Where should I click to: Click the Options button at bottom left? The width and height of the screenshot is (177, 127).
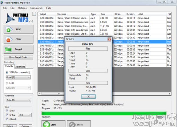coord(25,126)
